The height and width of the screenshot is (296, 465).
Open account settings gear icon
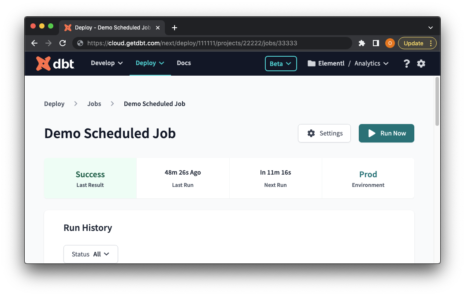tap(421, 63)
